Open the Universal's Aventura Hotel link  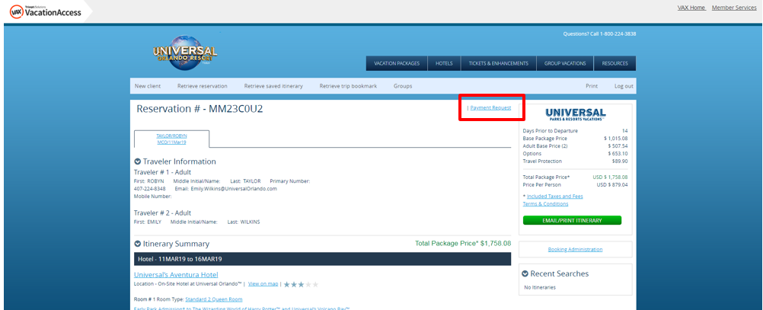pyautogui.click(x=176, y=274)
